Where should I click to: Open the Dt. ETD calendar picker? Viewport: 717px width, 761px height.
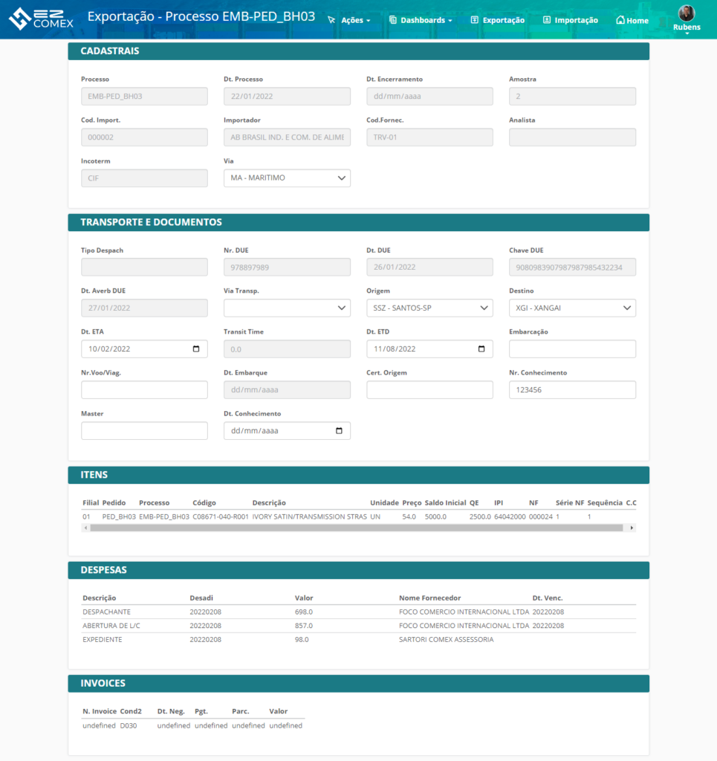(x=481, y=349)
